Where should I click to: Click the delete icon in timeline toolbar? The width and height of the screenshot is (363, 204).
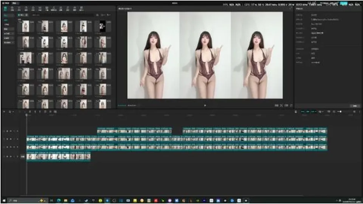pyautogui.click(x=45, y=112)
